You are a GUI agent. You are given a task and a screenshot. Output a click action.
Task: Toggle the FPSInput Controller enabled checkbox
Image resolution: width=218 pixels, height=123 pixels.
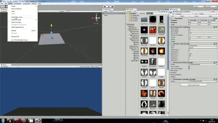pos(174,79)
